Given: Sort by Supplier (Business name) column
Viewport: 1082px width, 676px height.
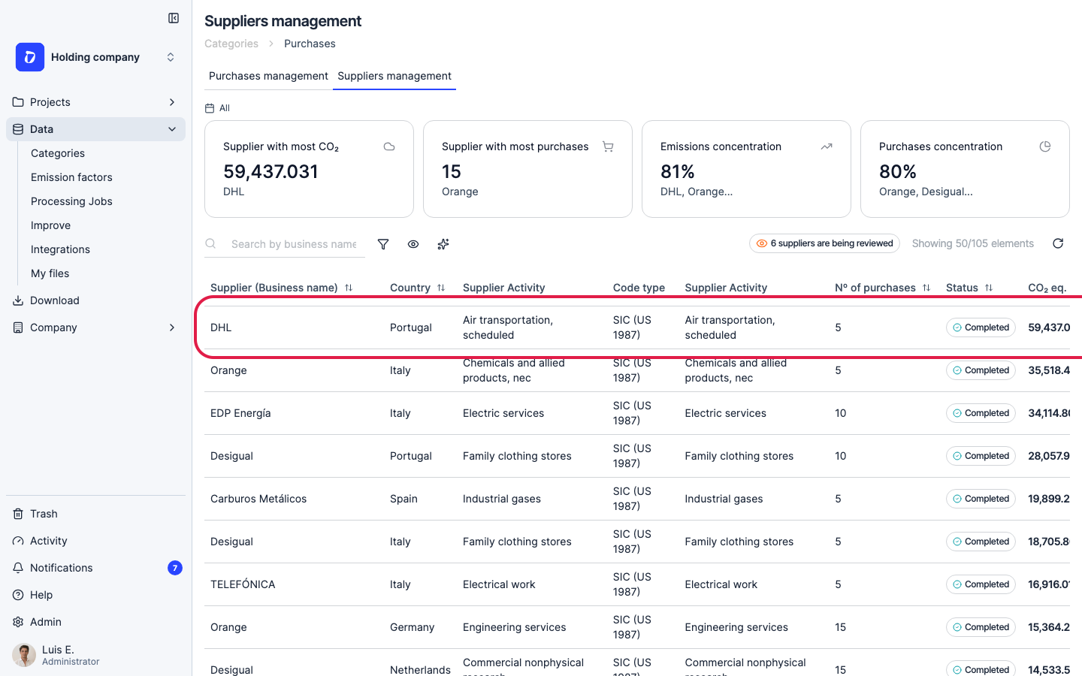Looking at the screenshot, I should (x=349, y=288).
